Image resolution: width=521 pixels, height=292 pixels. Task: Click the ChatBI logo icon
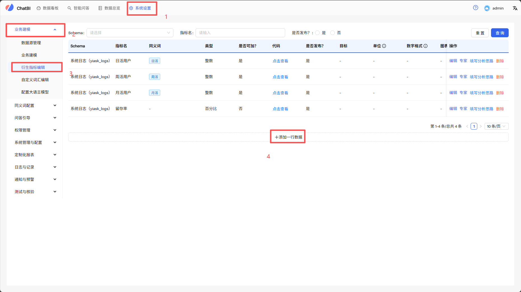coord(10,8)
